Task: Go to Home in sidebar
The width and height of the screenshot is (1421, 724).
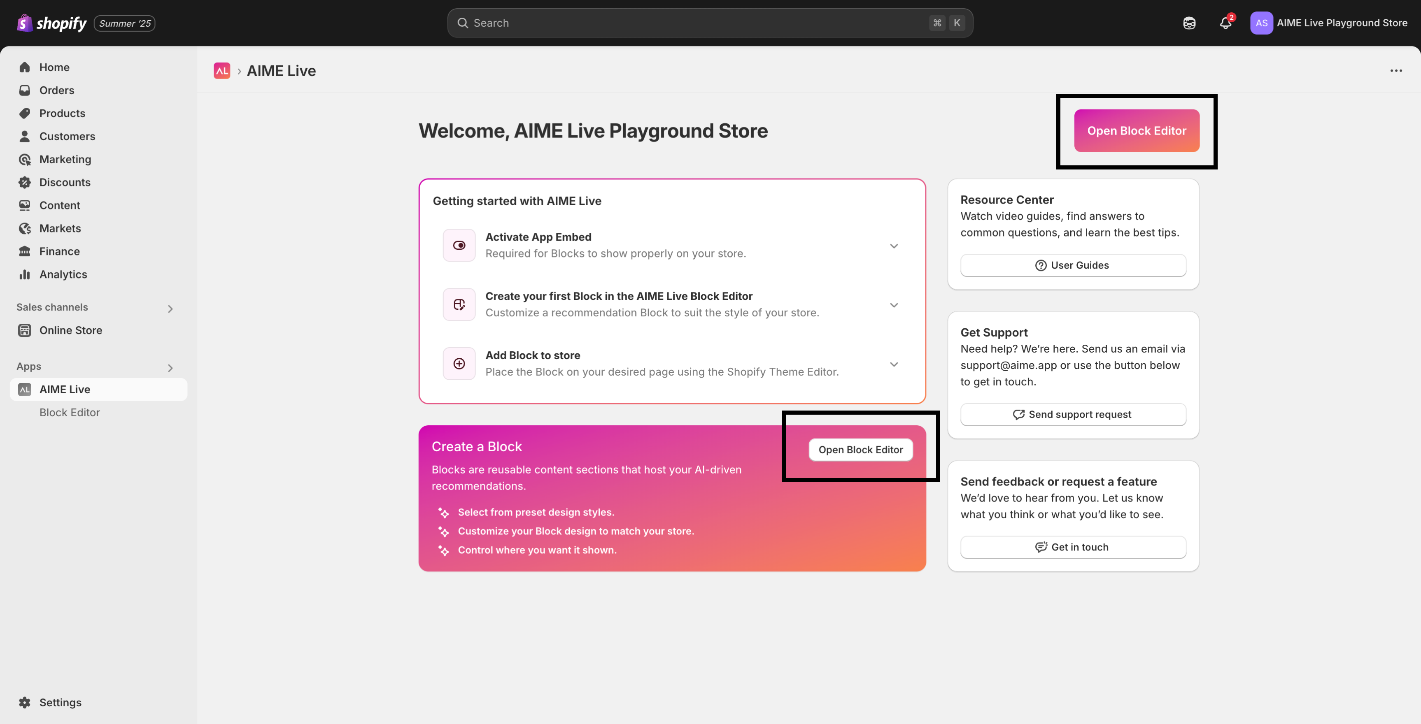Action: click(x=99, y=67)
